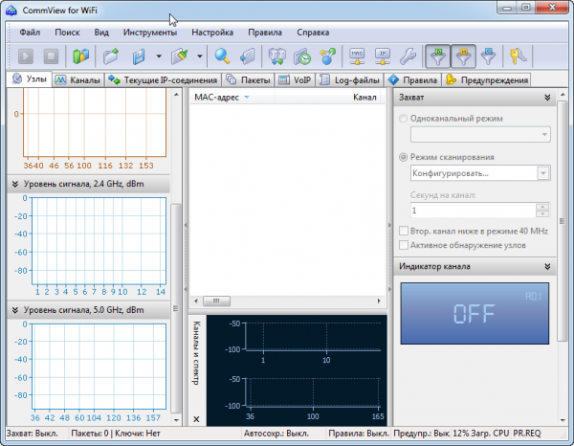The width and height of the screenshot is (574, 446).
Task: Switch to the Предупреждения tab
Action: click(487, 80)
